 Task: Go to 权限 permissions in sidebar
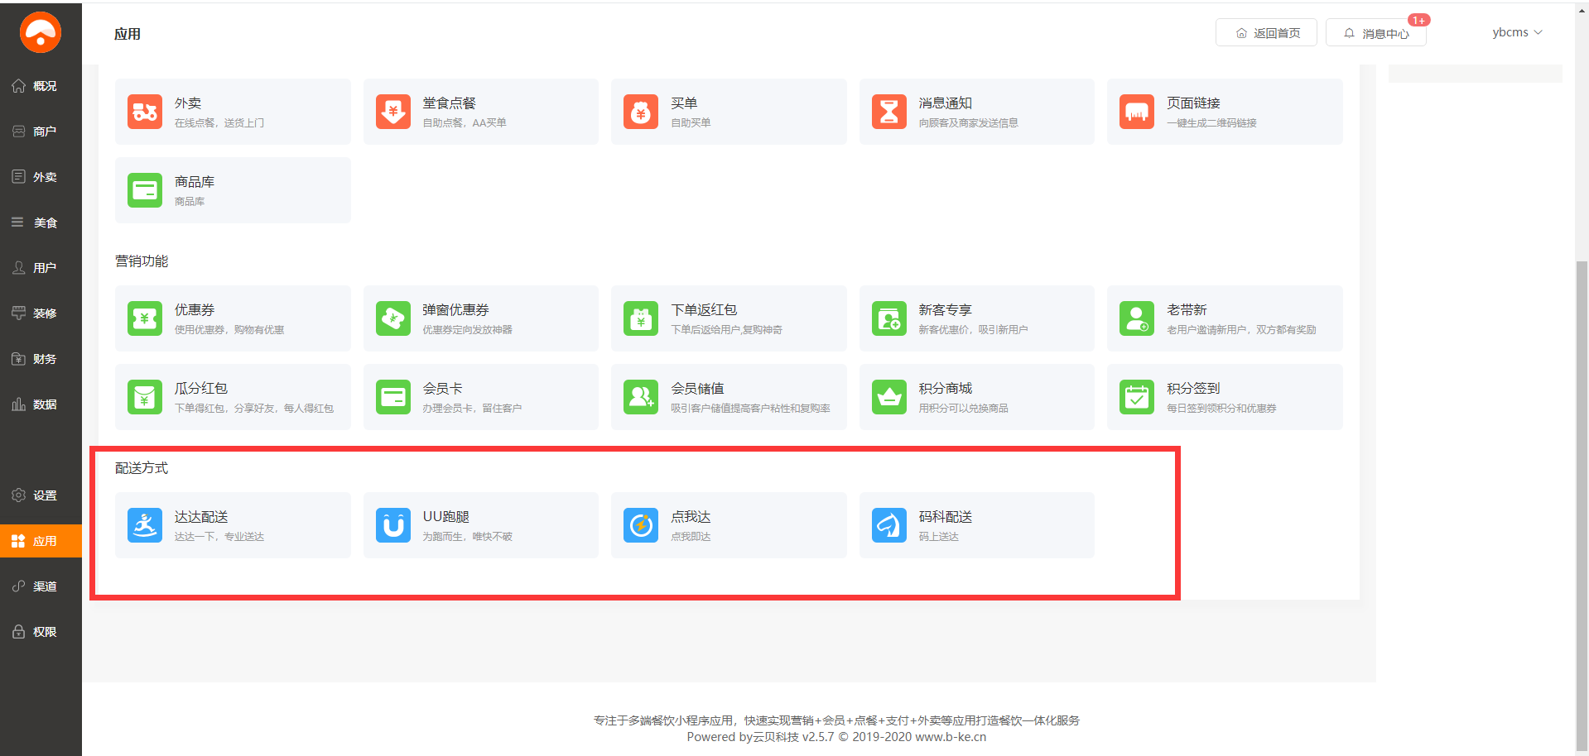click(x=41, y=632)
